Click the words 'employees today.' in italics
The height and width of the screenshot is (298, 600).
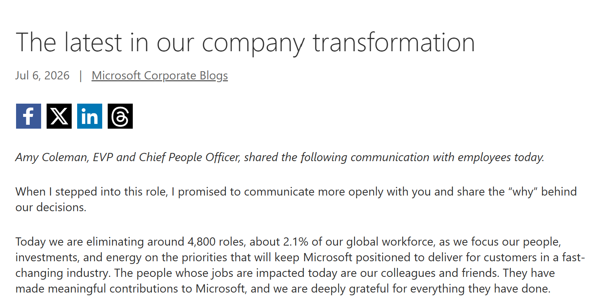coord(501,157)
